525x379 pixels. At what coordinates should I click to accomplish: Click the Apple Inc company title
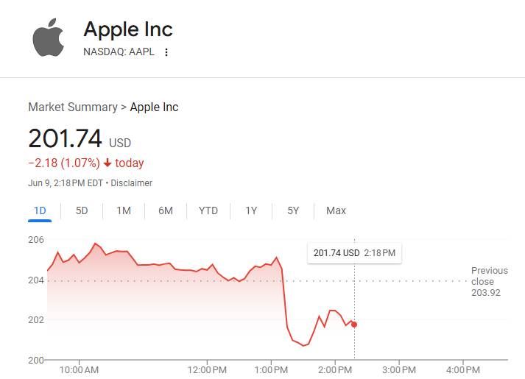click(x=128, y=29)
